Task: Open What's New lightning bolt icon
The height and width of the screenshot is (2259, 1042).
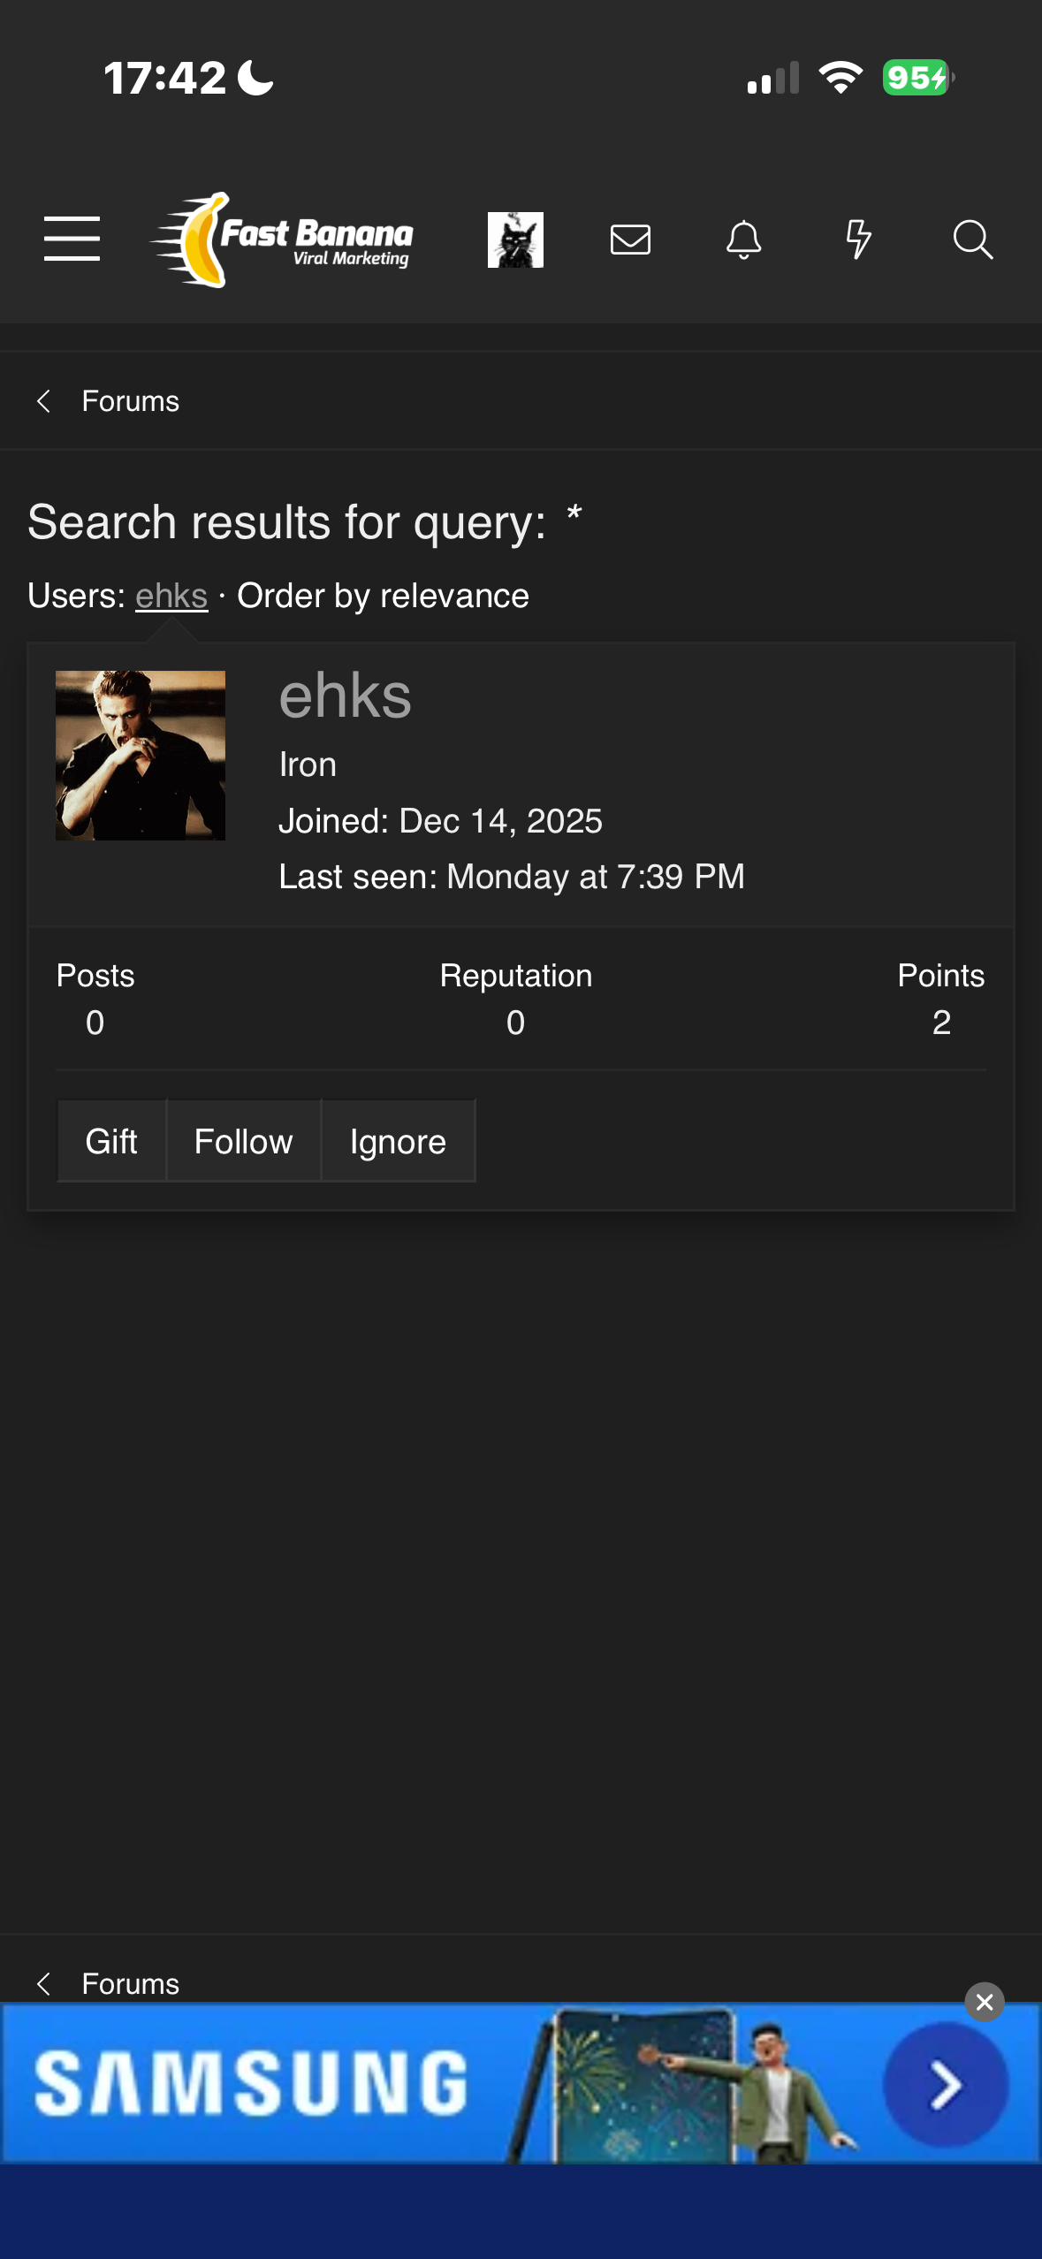Action: (x=858, y=240)
